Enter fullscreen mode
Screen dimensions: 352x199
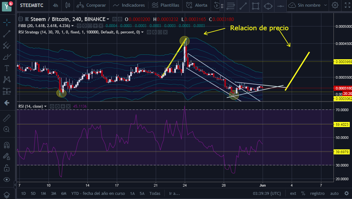point(347,5)
